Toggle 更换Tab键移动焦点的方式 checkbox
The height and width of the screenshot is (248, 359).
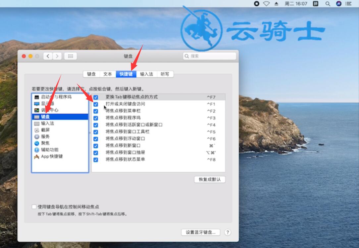coord(96,97)
